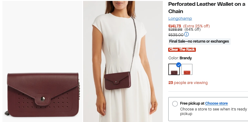This screenshot has height=122, width=248.
Task: Click the crossed-out $188.98 price
Action: 175,30
